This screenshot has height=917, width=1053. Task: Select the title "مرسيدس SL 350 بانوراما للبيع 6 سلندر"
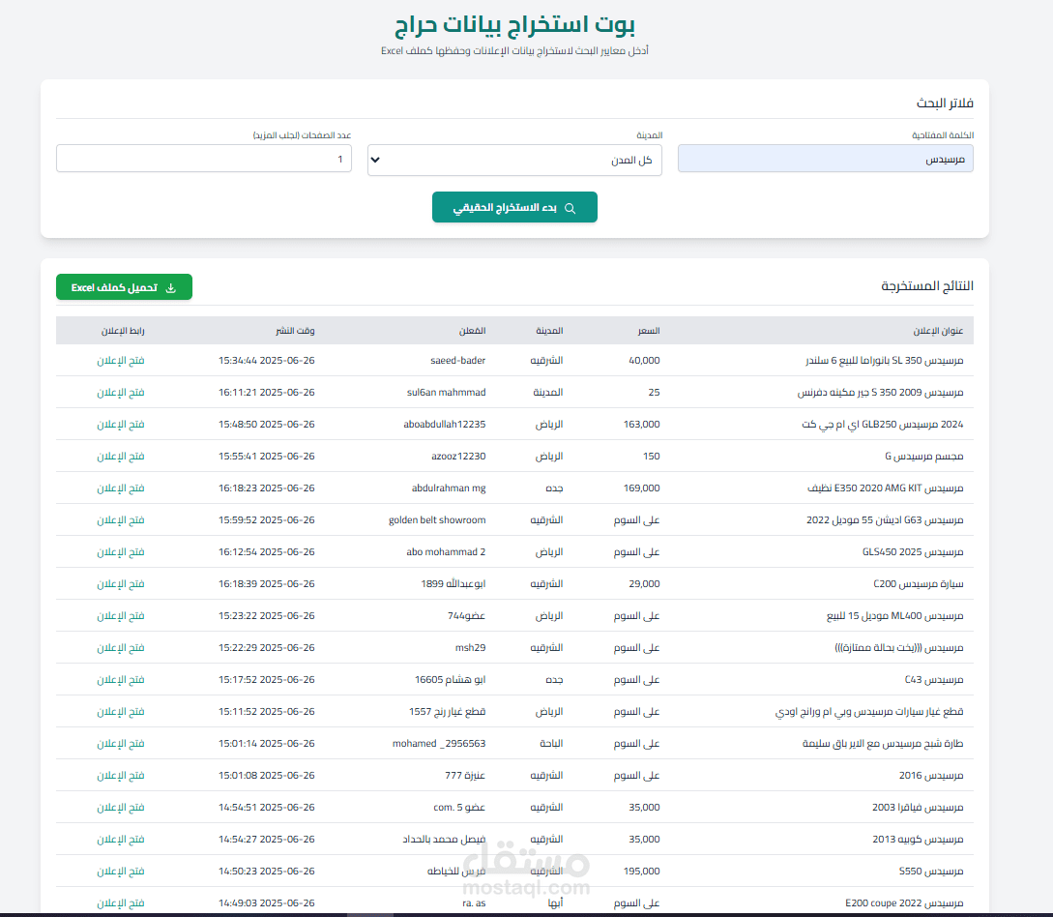[x=885, y=361]
